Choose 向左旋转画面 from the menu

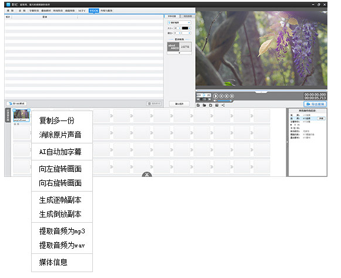click(x=60, y=169)
